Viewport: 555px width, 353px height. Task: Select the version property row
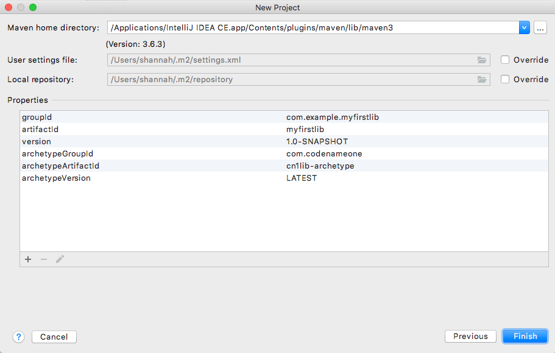pyautogui.click(x=183, y=141)
